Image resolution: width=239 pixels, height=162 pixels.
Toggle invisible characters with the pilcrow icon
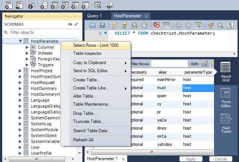tap(231, 25)
